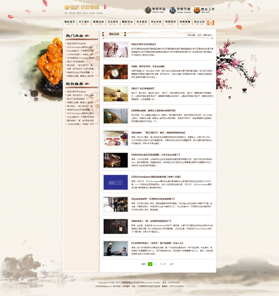
Task: Open the AOAO STUDIO blue thumbnail
Action: (x=116, y=183)
